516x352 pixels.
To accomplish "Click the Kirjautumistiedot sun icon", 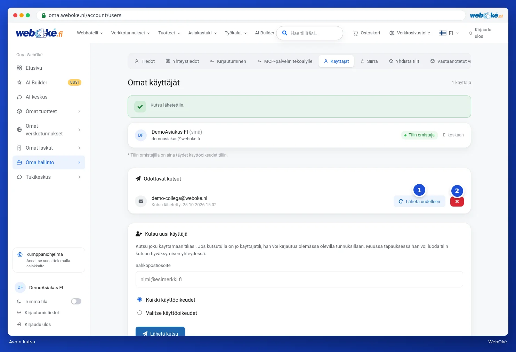I will (x=19, y=313).
